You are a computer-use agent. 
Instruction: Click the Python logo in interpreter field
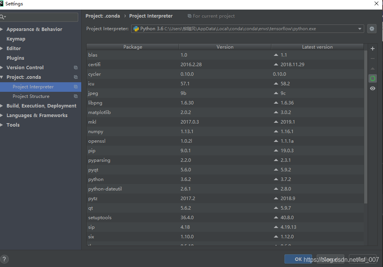(136, 29)
